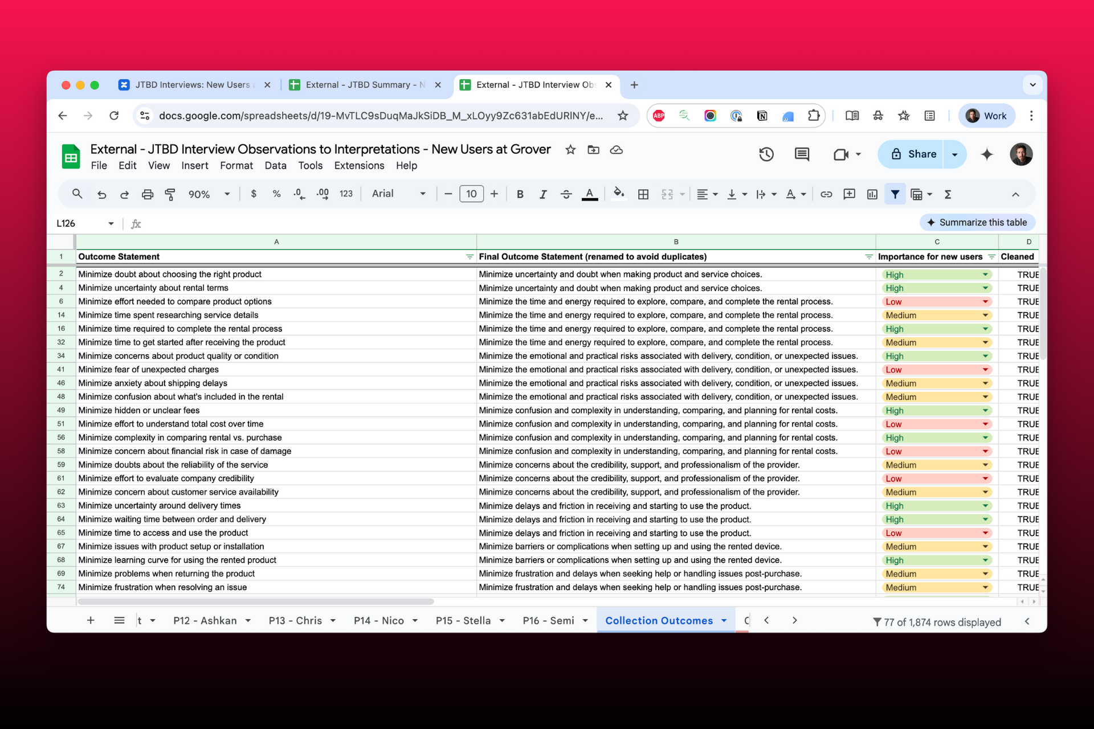Open the fill color paint bucket
Viewport: 1094px width, 729px height.
618,194
